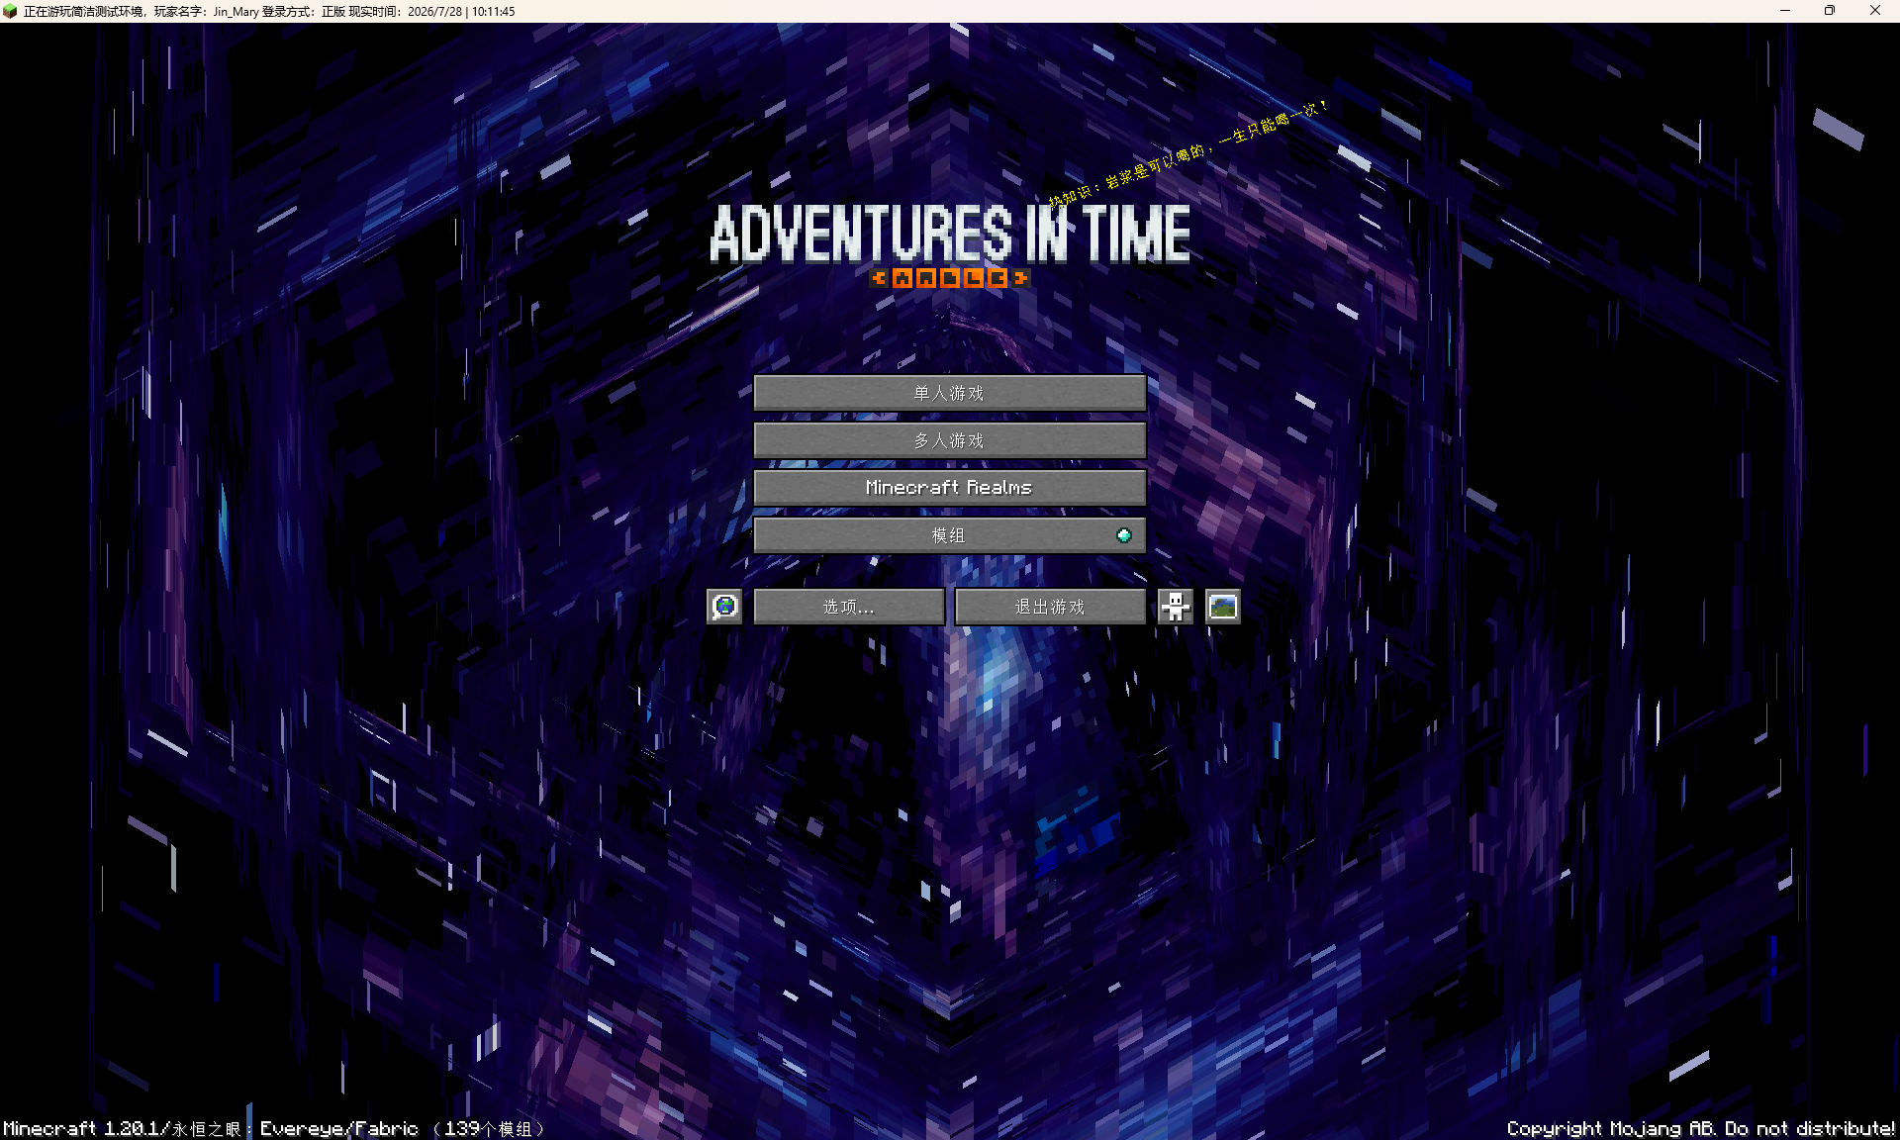Open the language selection globe icon
Image resolution: width=1900 pixels, height=1140 pixels.
pyautogui.click(x=724, y=607)
